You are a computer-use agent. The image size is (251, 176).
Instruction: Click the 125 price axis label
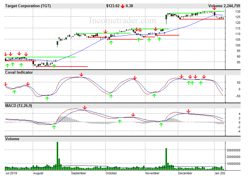tap(238, 17)
